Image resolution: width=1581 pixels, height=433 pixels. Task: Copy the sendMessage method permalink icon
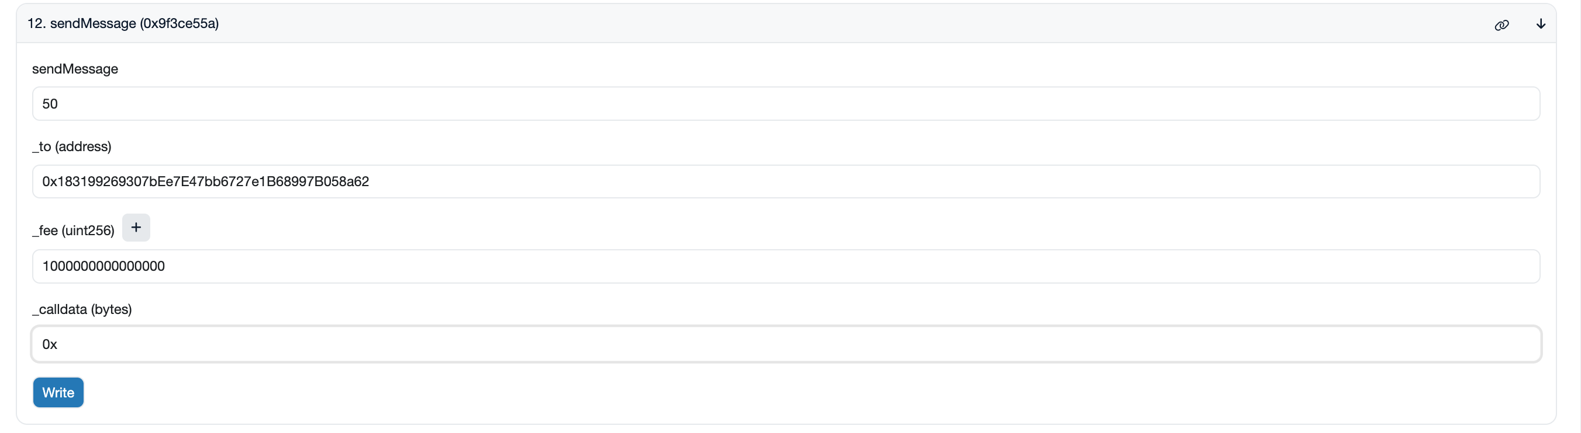(1501, 25)
